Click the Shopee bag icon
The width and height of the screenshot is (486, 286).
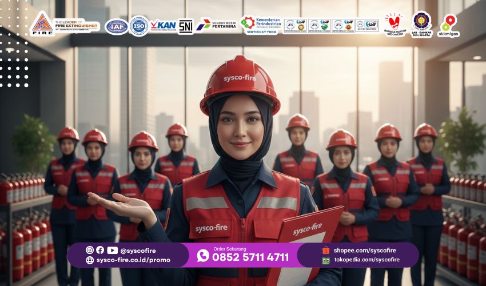click(x=326, y=250)
